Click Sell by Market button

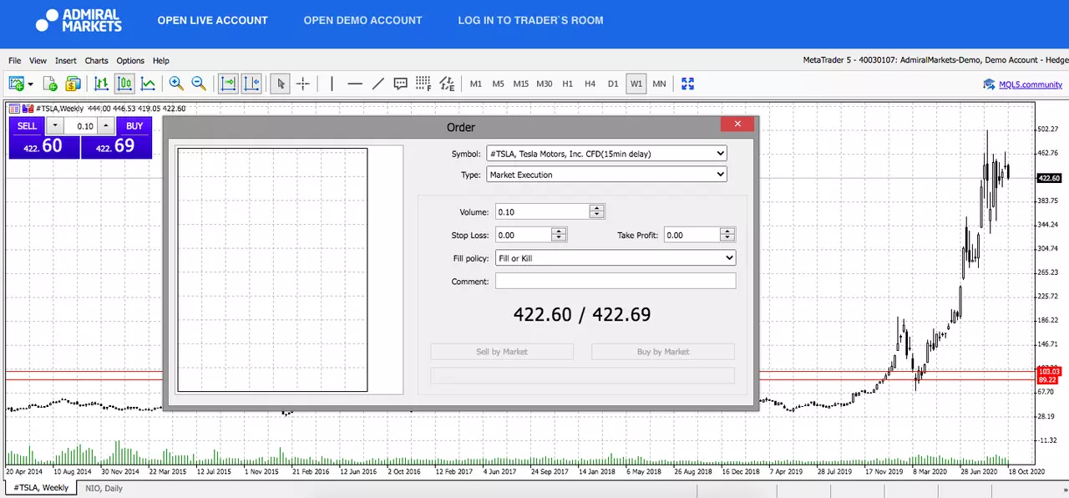click(x=502, y=352)
